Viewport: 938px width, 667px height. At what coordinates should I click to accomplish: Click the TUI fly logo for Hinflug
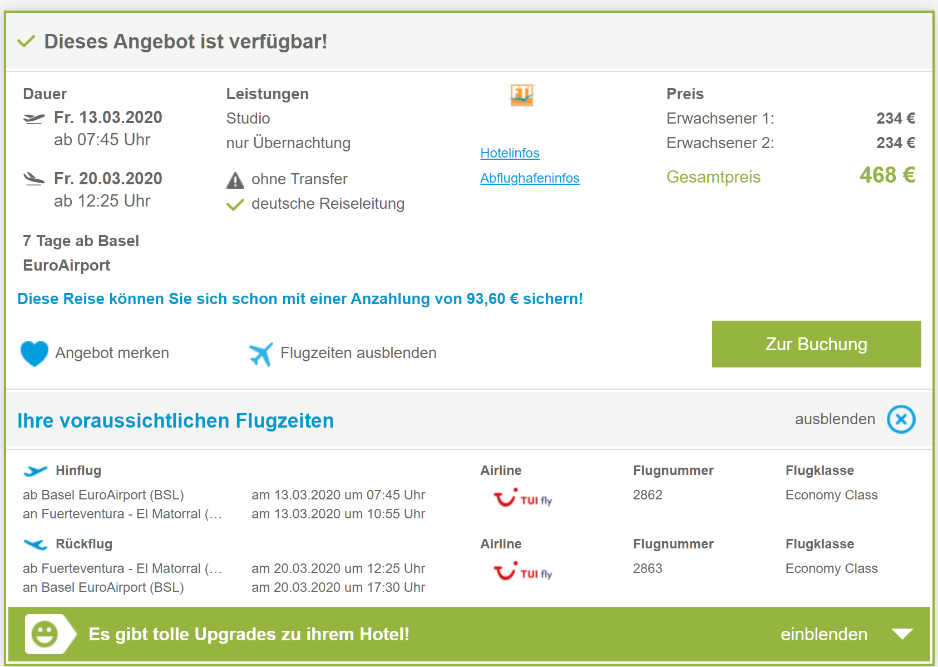pos(522,498)
